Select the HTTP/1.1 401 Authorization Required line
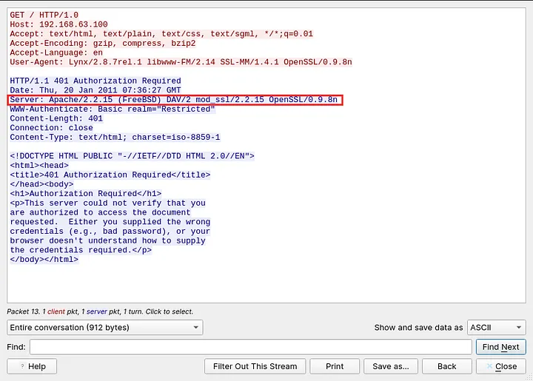533x381 pixels. 95,81
